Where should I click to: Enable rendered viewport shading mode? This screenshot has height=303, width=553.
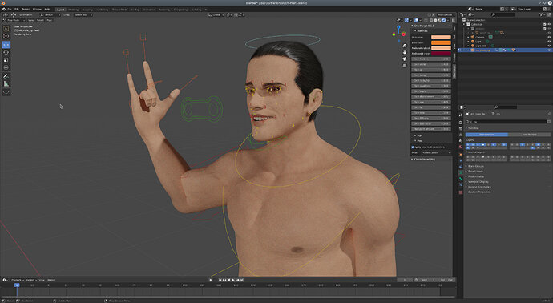coord(444,21)
